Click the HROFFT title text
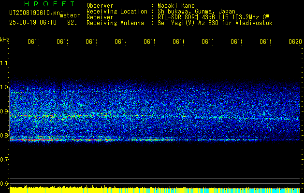Screen dimensions: 304x193 50,4
